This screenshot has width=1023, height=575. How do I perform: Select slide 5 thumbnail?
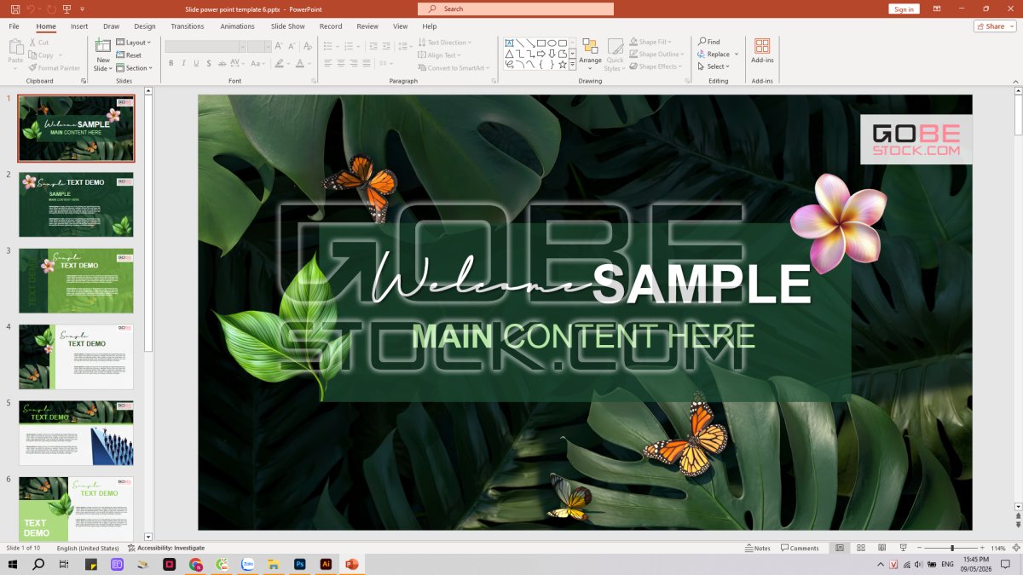pos(76,433)
